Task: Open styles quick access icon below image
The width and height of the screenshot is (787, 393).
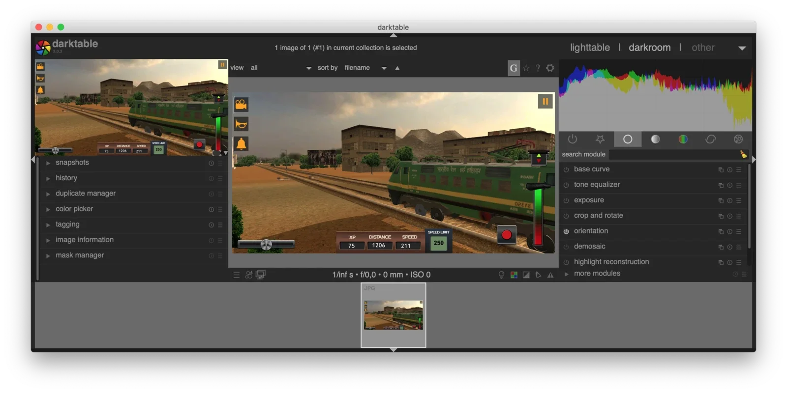Action: point(248,275)
